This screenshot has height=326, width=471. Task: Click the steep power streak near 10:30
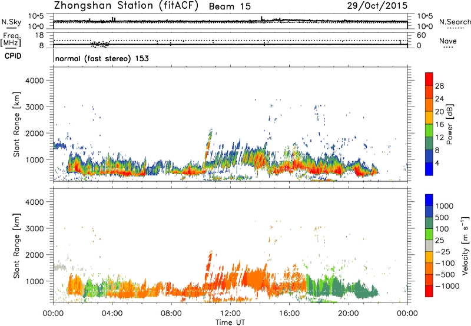pyautogui.click(x=208, y=147)
